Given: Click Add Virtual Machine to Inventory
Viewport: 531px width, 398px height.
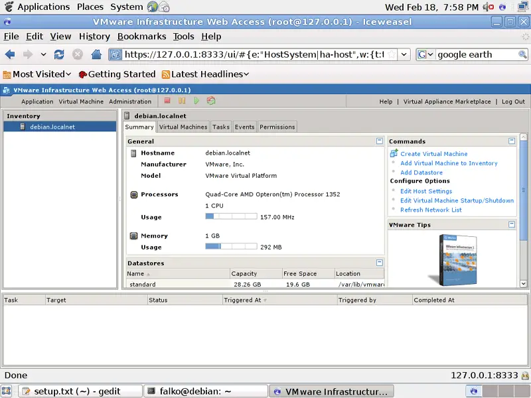Looking at the screenshot, I should (449, 163).
